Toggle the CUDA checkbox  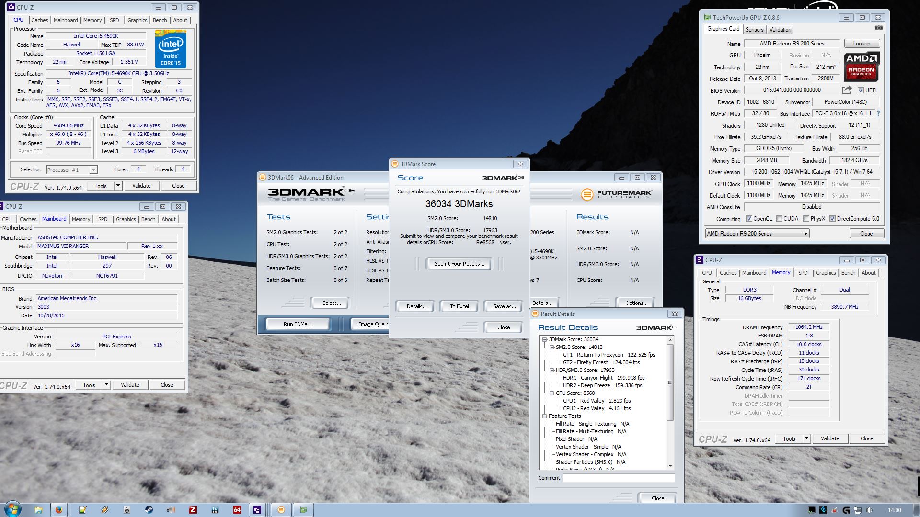point(780,219)
